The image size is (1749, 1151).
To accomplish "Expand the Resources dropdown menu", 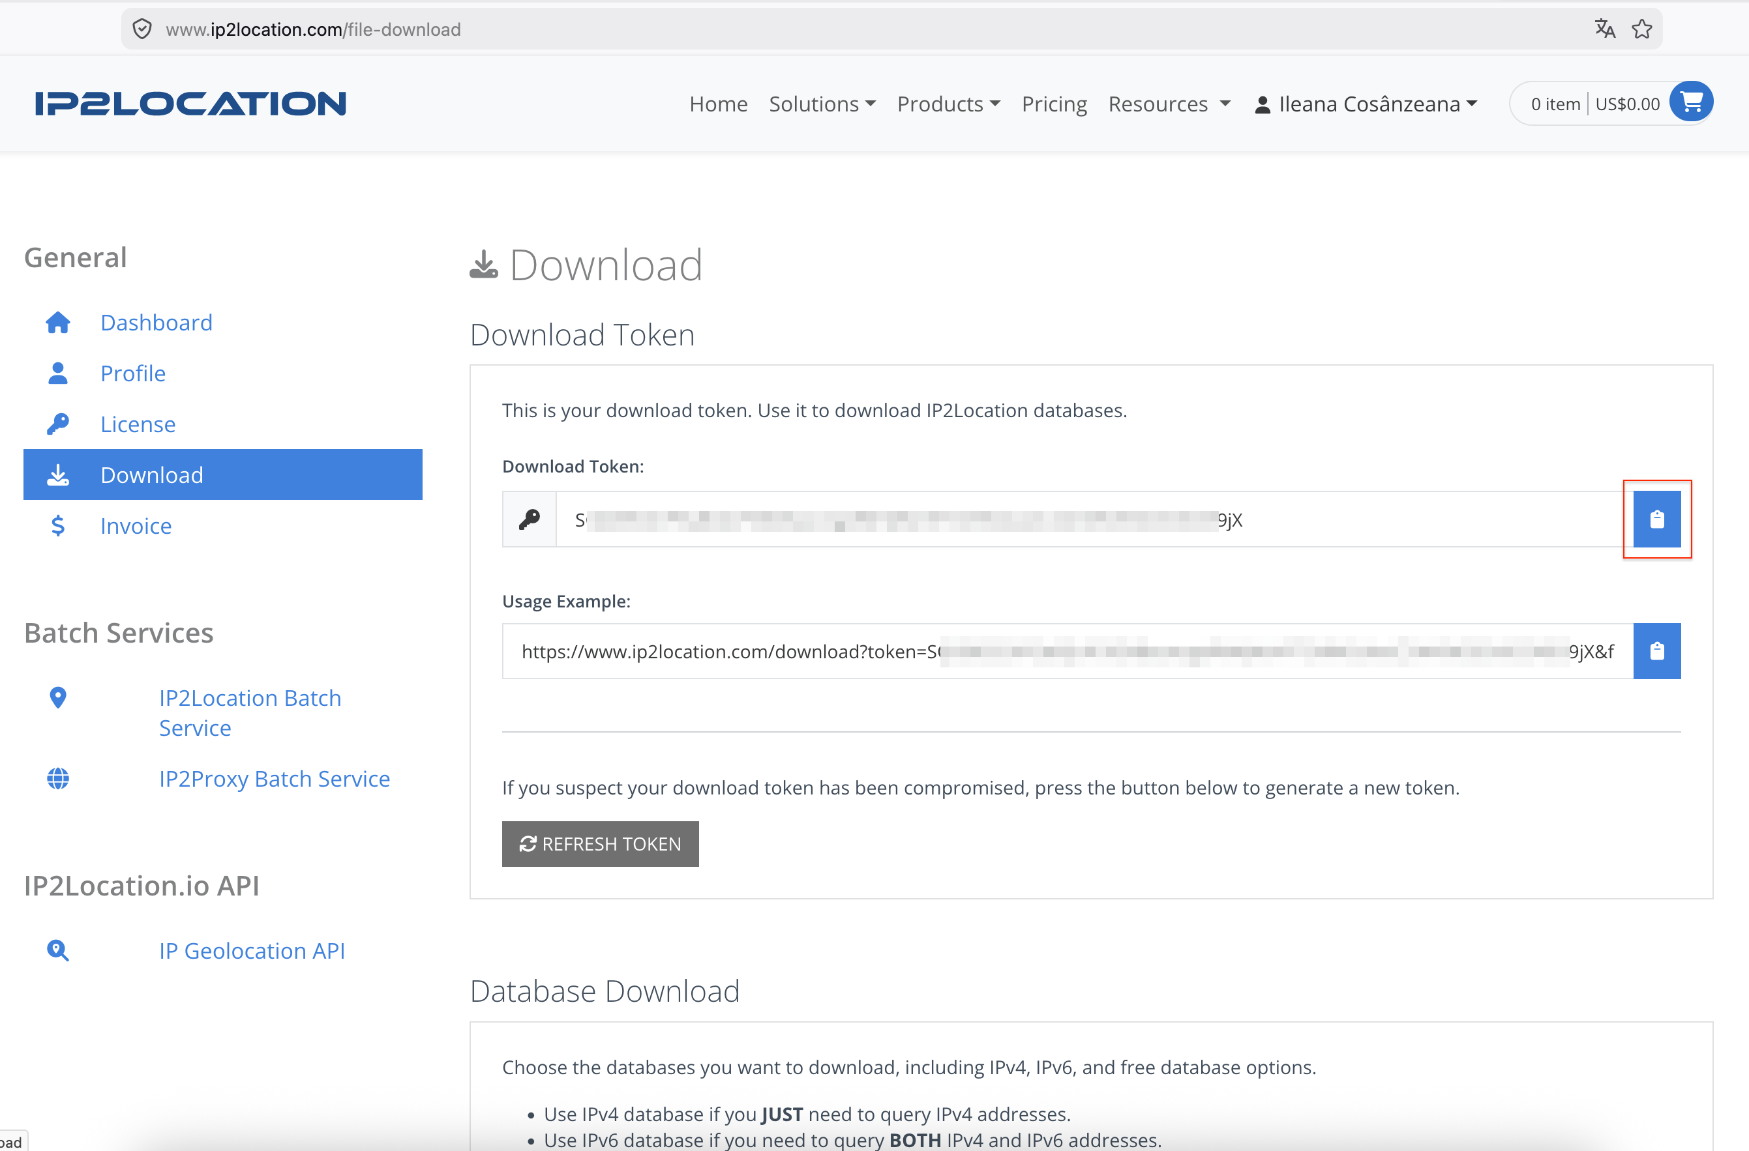I will coord(1169,104).
